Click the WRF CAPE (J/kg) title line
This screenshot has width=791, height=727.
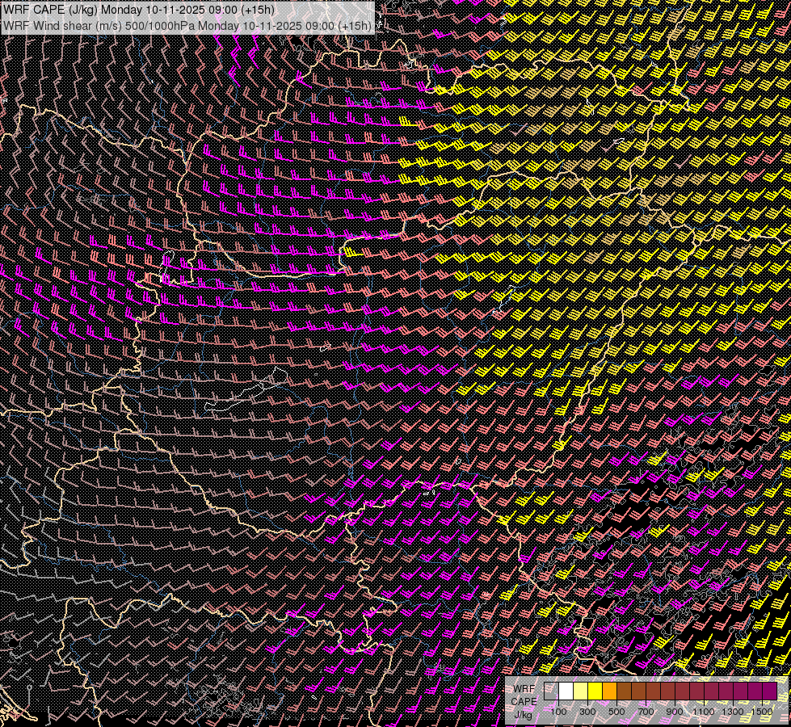[x=138, y=10]
